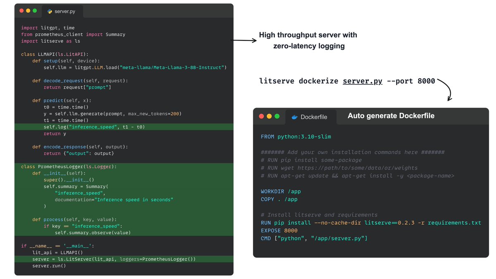The image size is (496, 279).
Task: Click the 'server.run()' line
Action: click(x=49, y=266)
